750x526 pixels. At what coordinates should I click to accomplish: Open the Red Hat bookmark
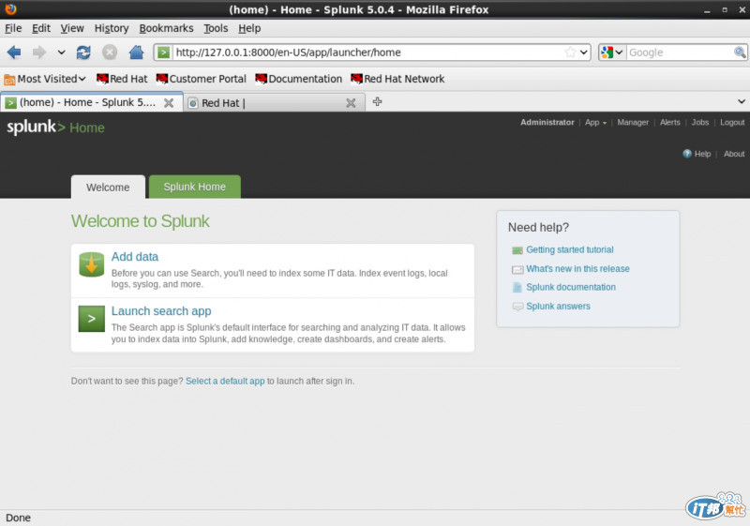[x=122, y=79]
